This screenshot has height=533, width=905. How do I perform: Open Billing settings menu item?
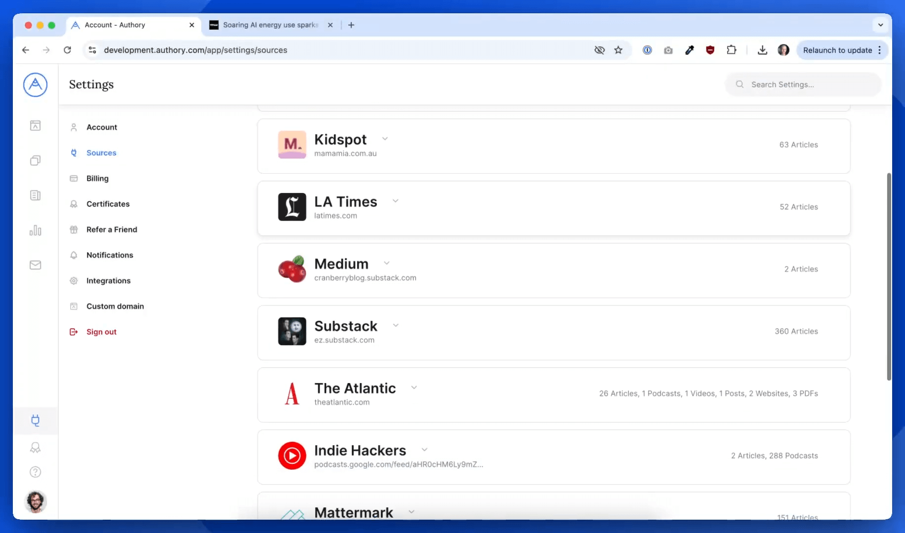point(97,179)
